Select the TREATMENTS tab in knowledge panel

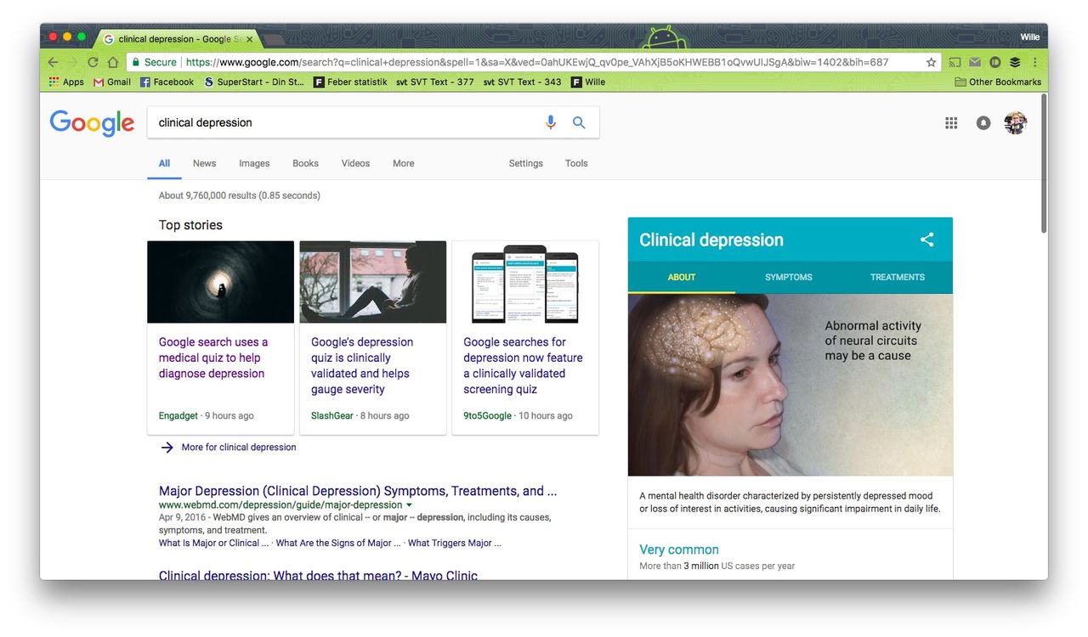tap(898, 277)
